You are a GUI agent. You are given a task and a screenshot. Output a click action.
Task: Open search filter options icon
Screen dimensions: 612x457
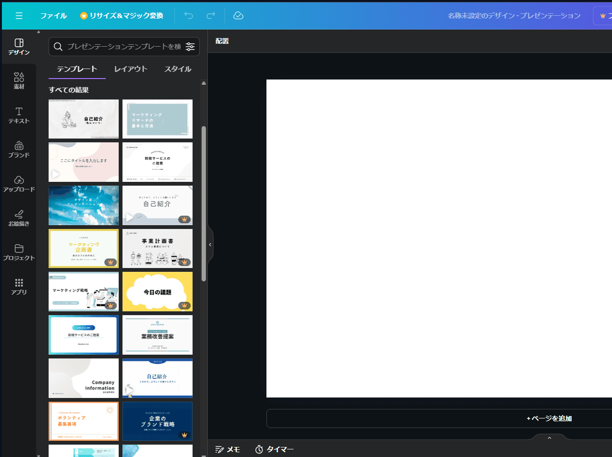pyautogui.click(x=190, y=47)
